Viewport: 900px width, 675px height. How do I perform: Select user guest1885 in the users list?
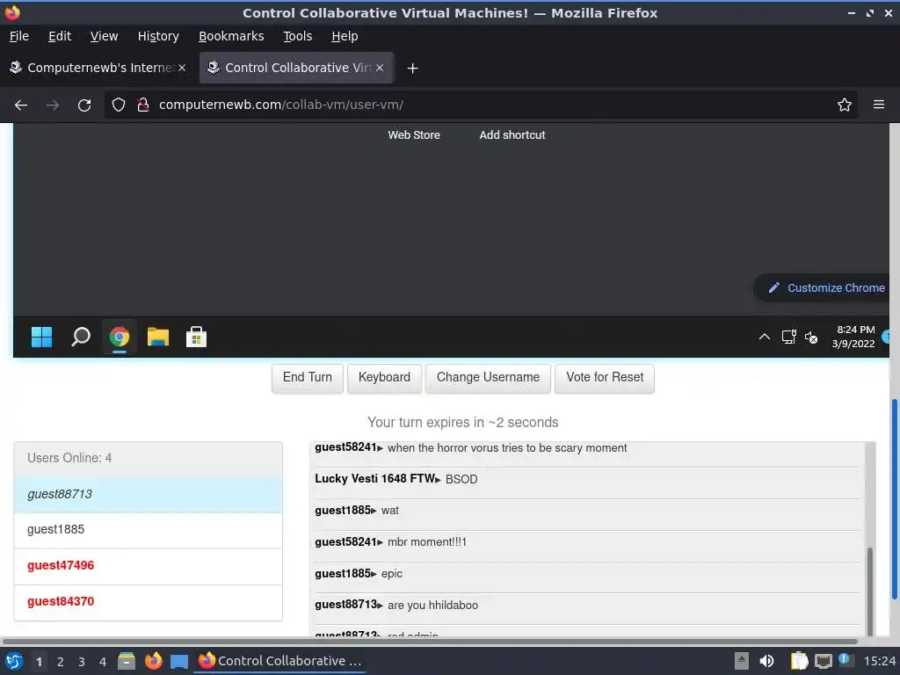coord(148,530)
